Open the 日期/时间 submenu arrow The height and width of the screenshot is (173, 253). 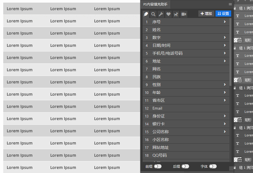225,45
